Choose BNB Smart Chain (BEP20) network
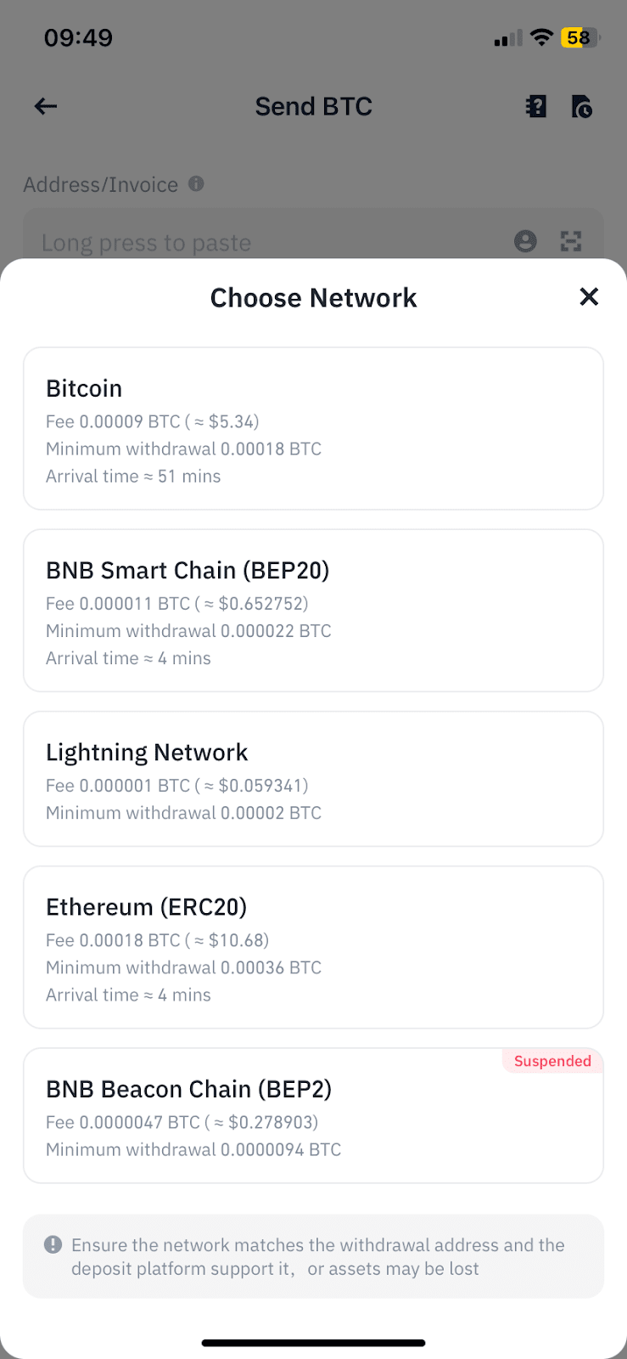Viewport: 627px width, 1359px height. pos(313,610)
